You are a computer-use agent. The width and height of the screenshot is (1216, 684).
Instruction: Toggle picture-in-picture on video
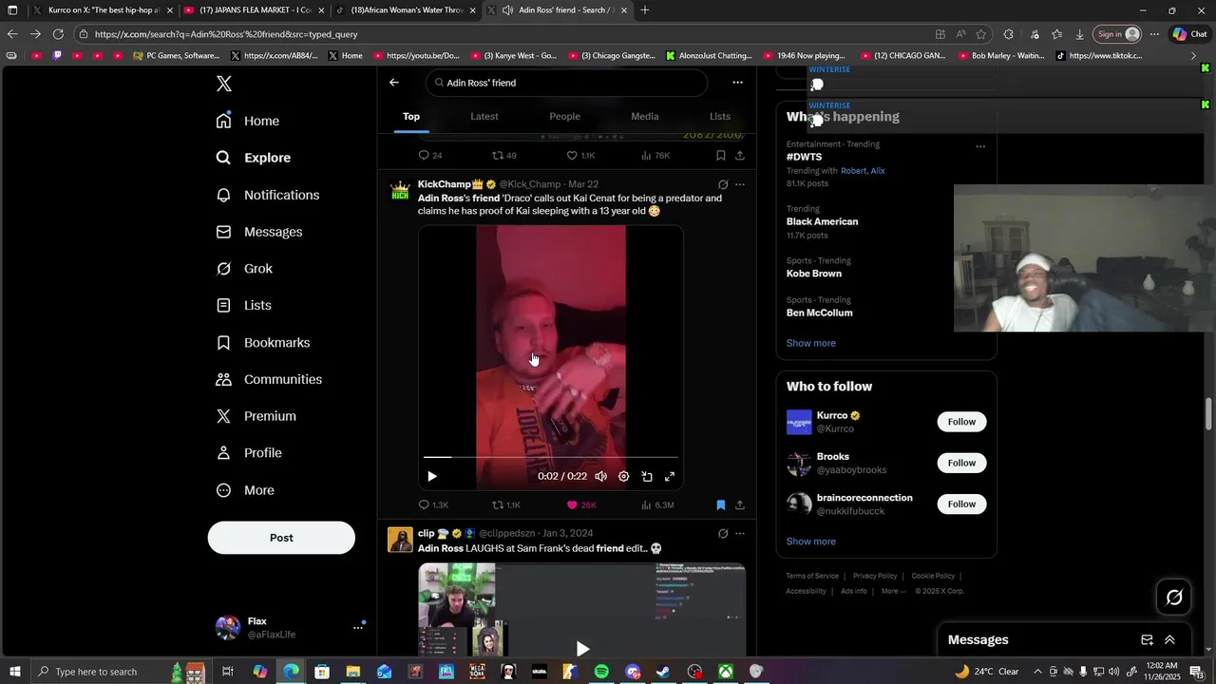647,477
